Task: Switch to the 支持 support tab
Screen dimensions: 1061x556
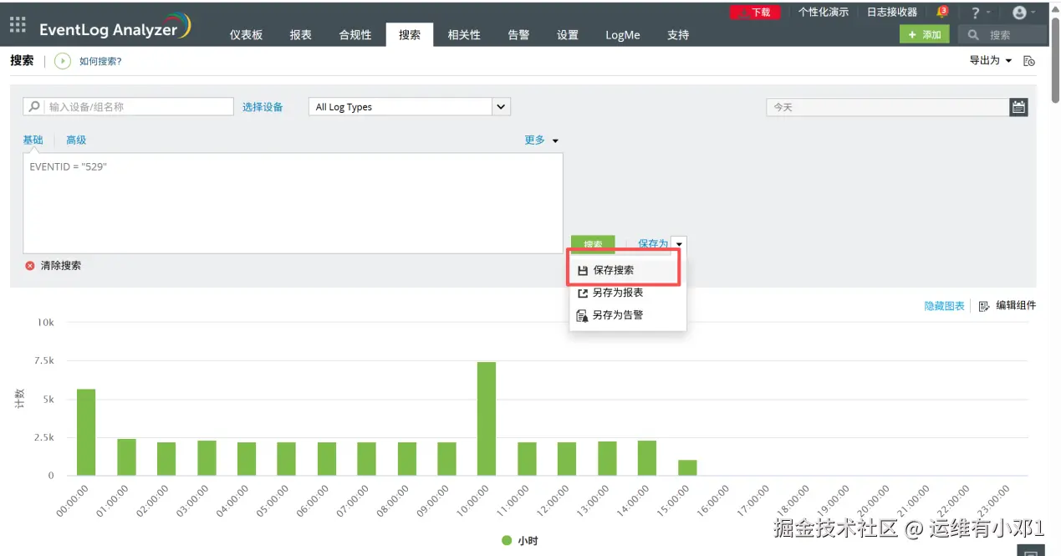Action: [678, 35]
